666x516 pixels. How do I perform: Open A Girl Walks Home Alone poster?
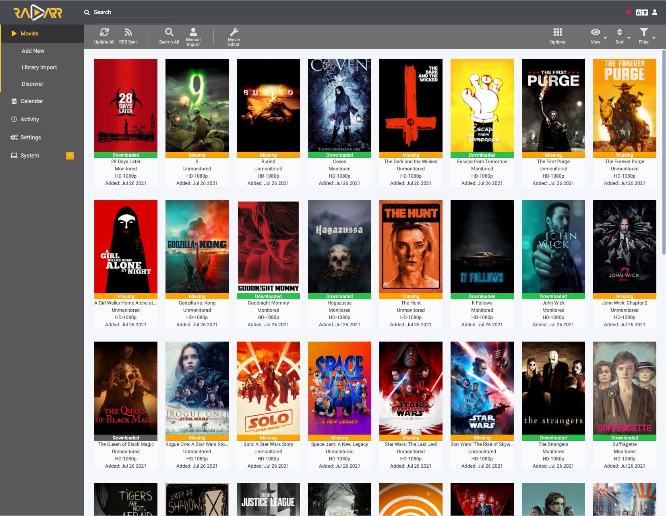[x=126, y=247]
